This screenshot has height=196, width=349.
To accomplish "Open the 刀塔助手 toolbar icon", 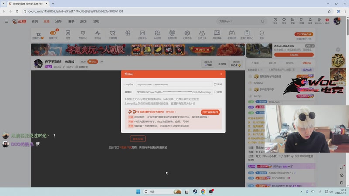I will coord(187,35).
